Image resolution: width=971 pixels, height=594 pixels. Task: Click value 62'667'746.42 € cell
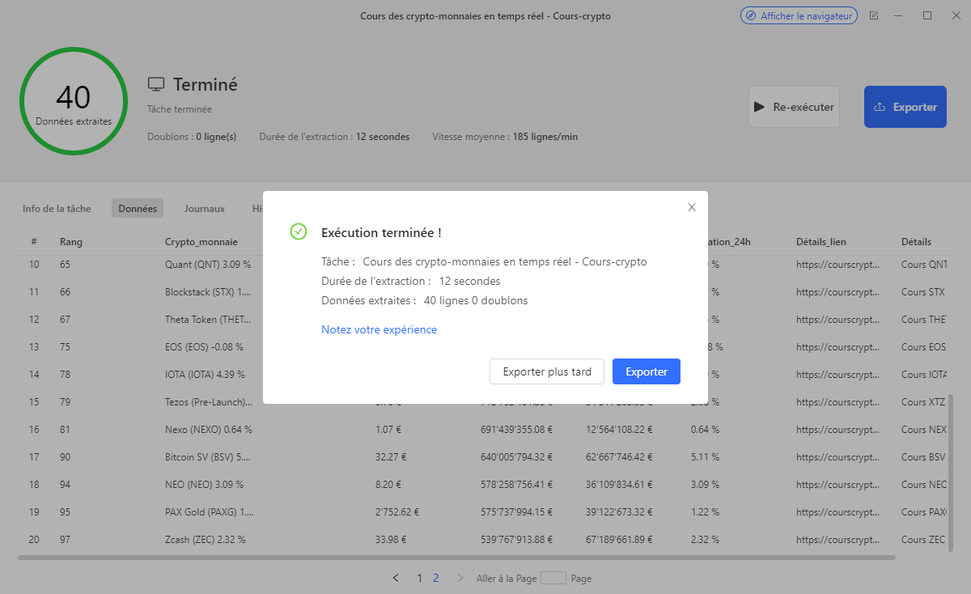(619, 457)
